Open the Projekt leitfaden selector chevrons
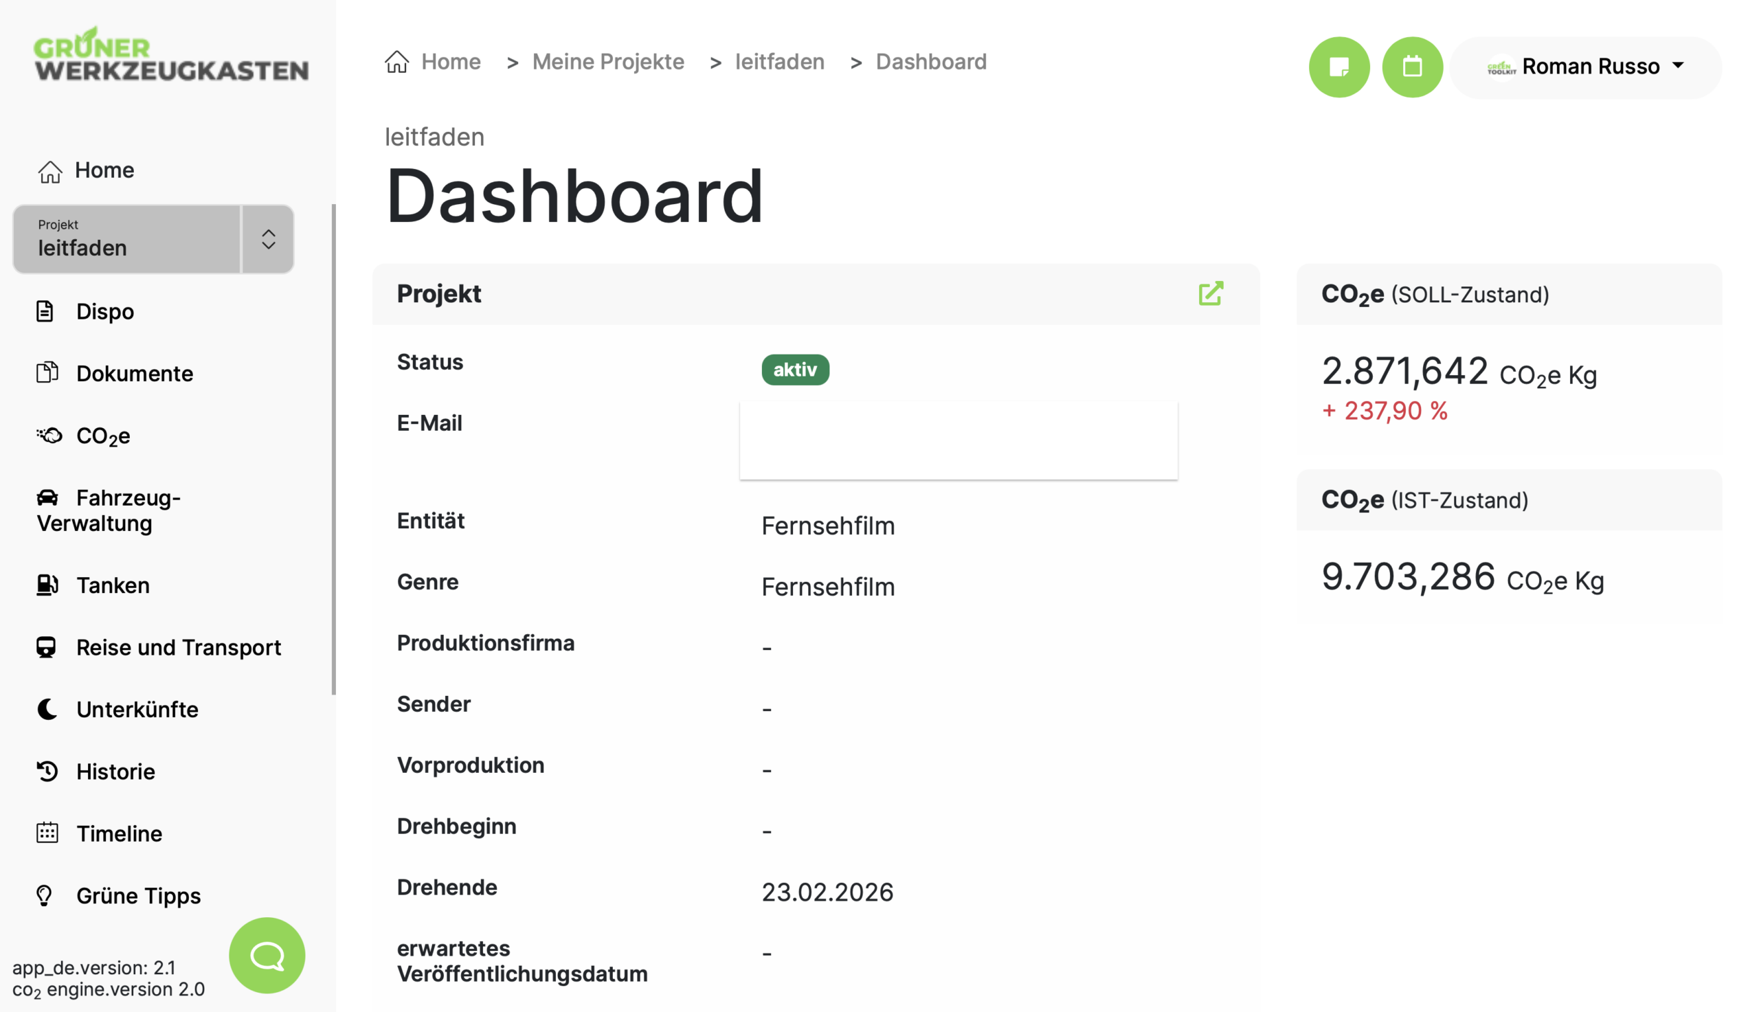 coord(268,239)
